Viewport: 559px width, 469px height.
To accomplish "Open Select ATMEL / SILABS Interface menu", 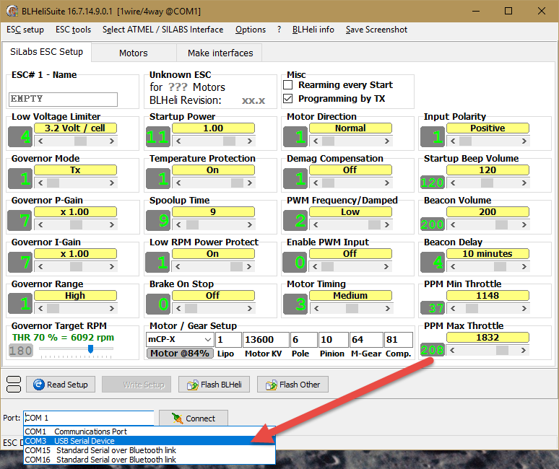I will (x=163, y=30).
